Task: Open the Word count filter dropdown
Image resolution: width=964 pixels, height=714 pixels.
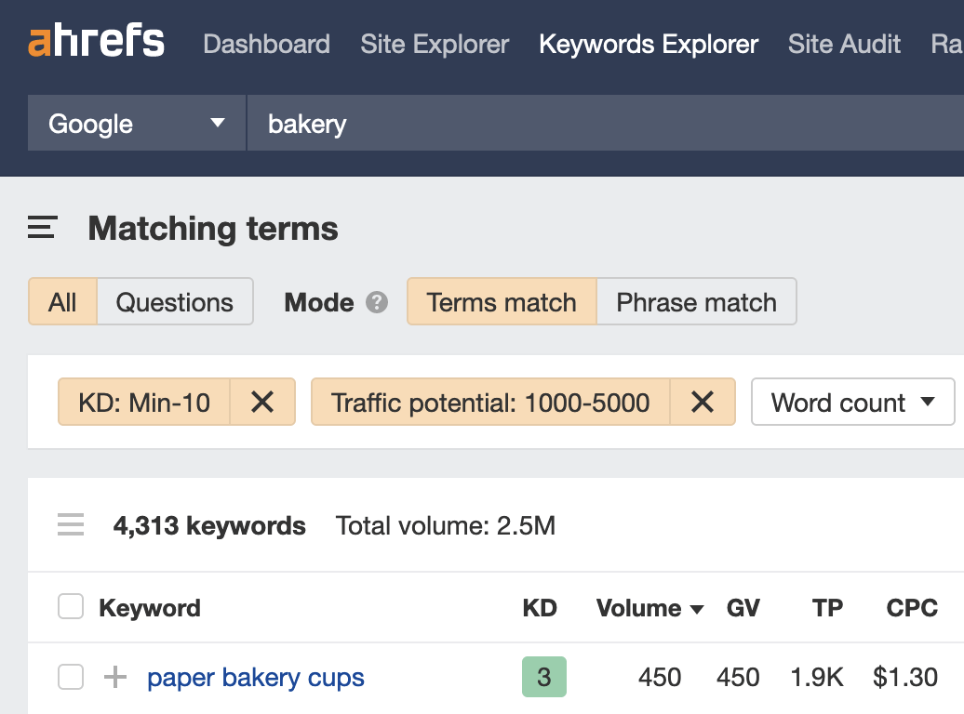Action: coord(851,402)
